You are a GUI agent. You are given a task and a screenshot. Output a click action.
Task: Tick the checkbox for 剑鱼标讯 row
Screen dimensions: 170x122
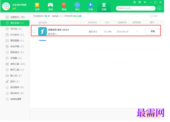coord(34,31)
